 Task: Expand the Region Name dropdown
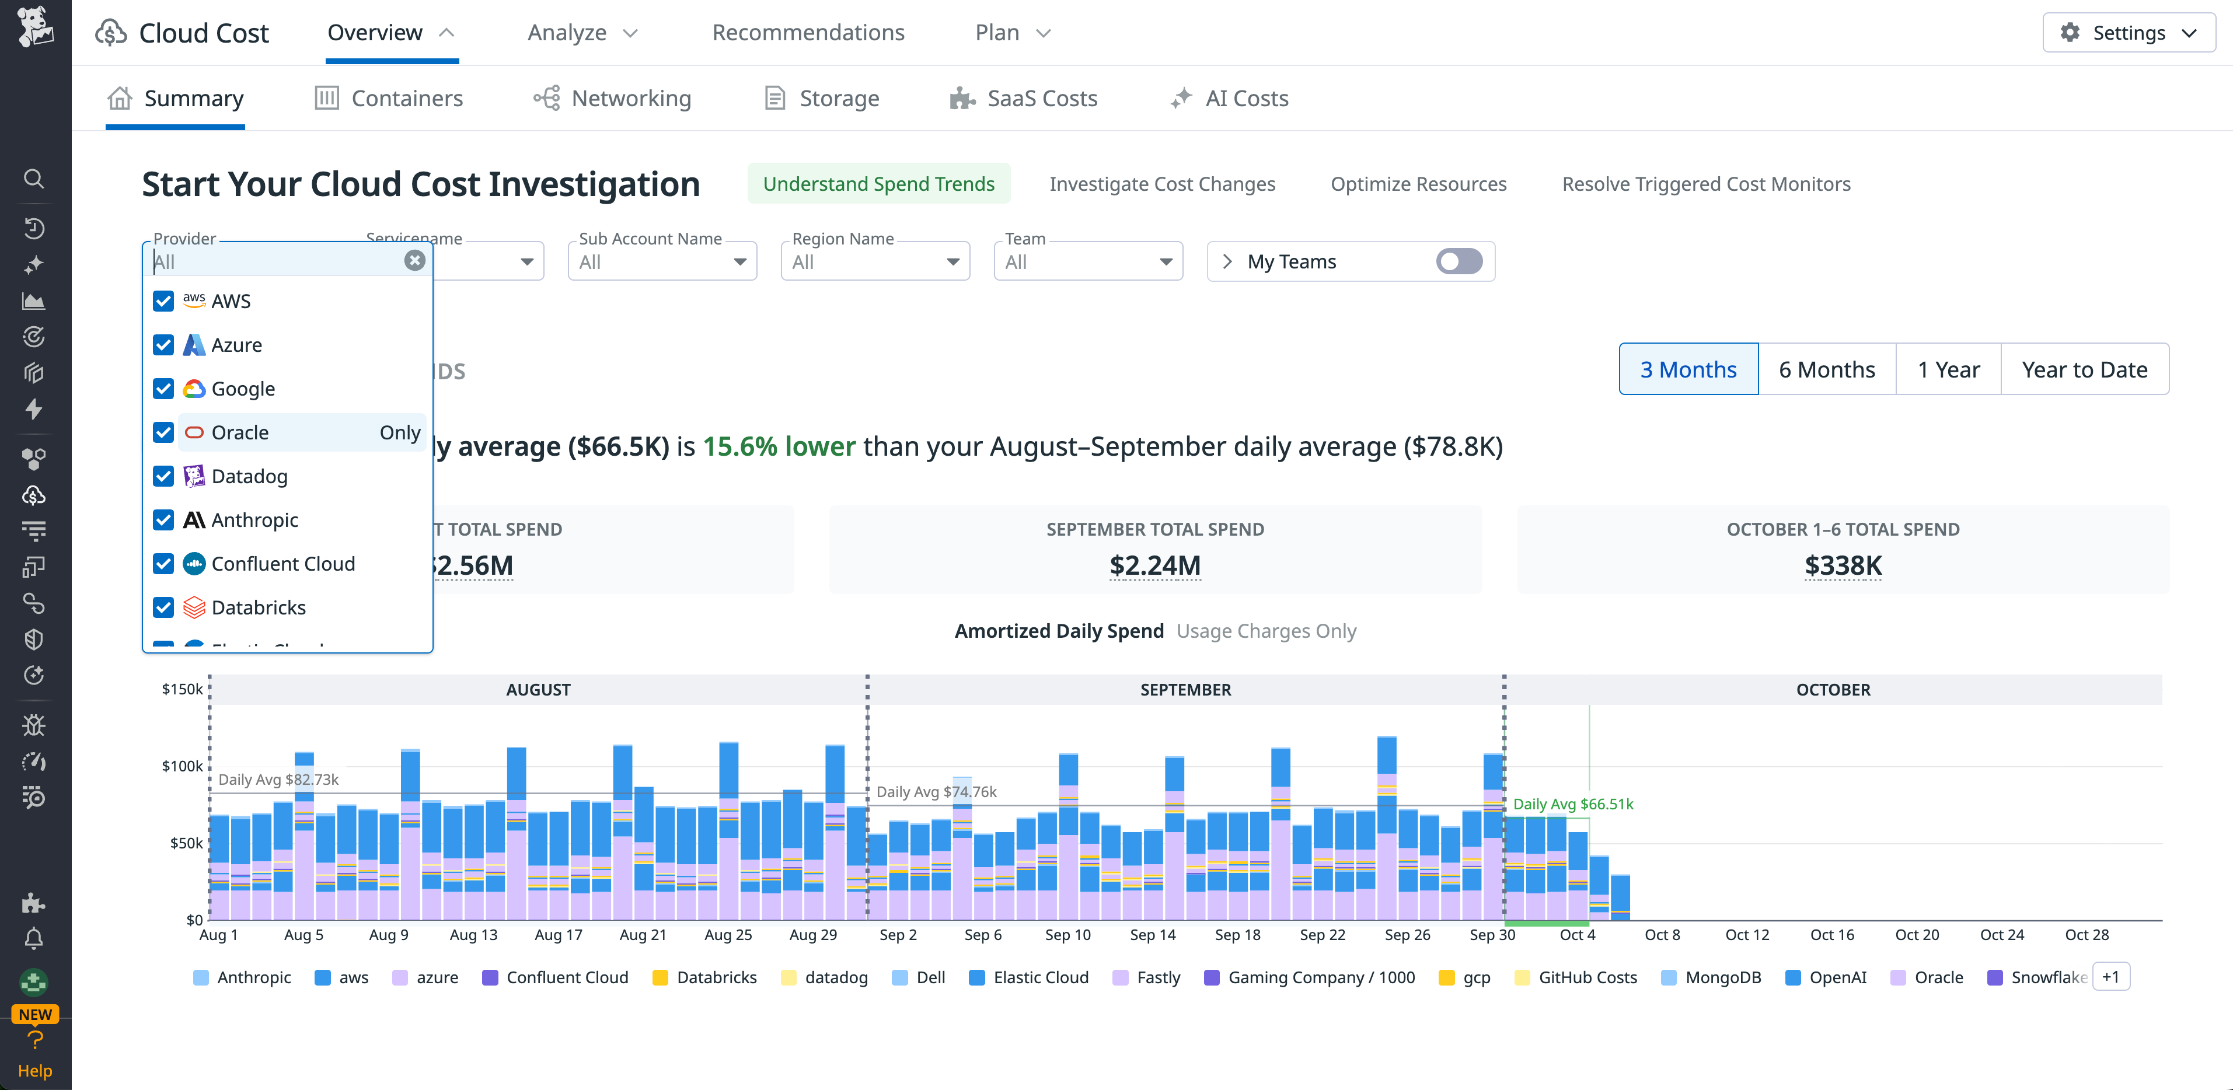pos(954,261)
